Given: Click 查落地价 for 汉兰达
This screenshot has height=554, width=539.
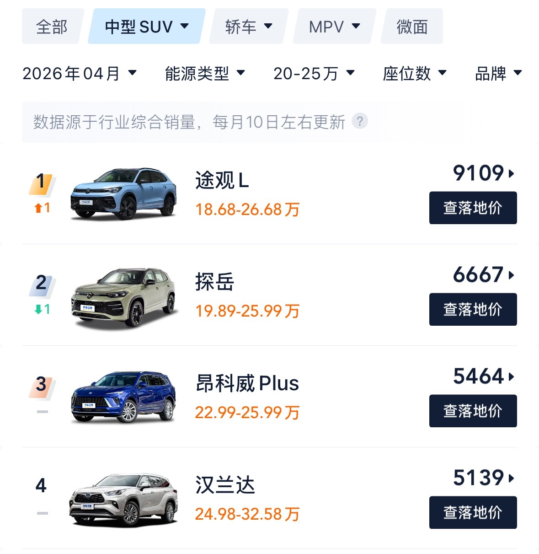Looking at the screenshot, I should tap(473, 512).
